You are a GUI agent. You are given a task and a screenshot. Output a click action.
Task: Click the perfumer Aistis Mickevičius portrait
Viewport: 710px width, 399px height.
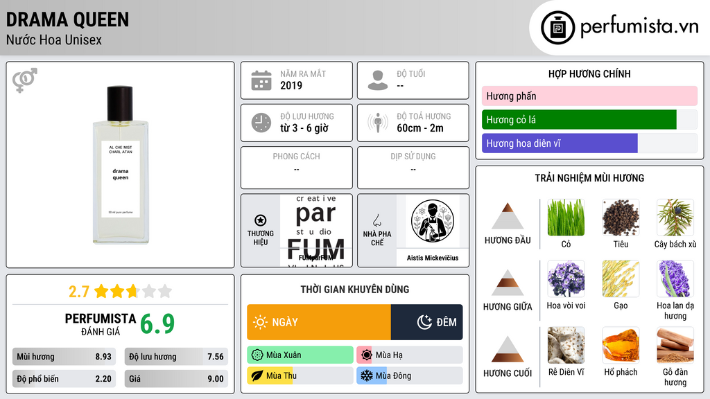433,221
